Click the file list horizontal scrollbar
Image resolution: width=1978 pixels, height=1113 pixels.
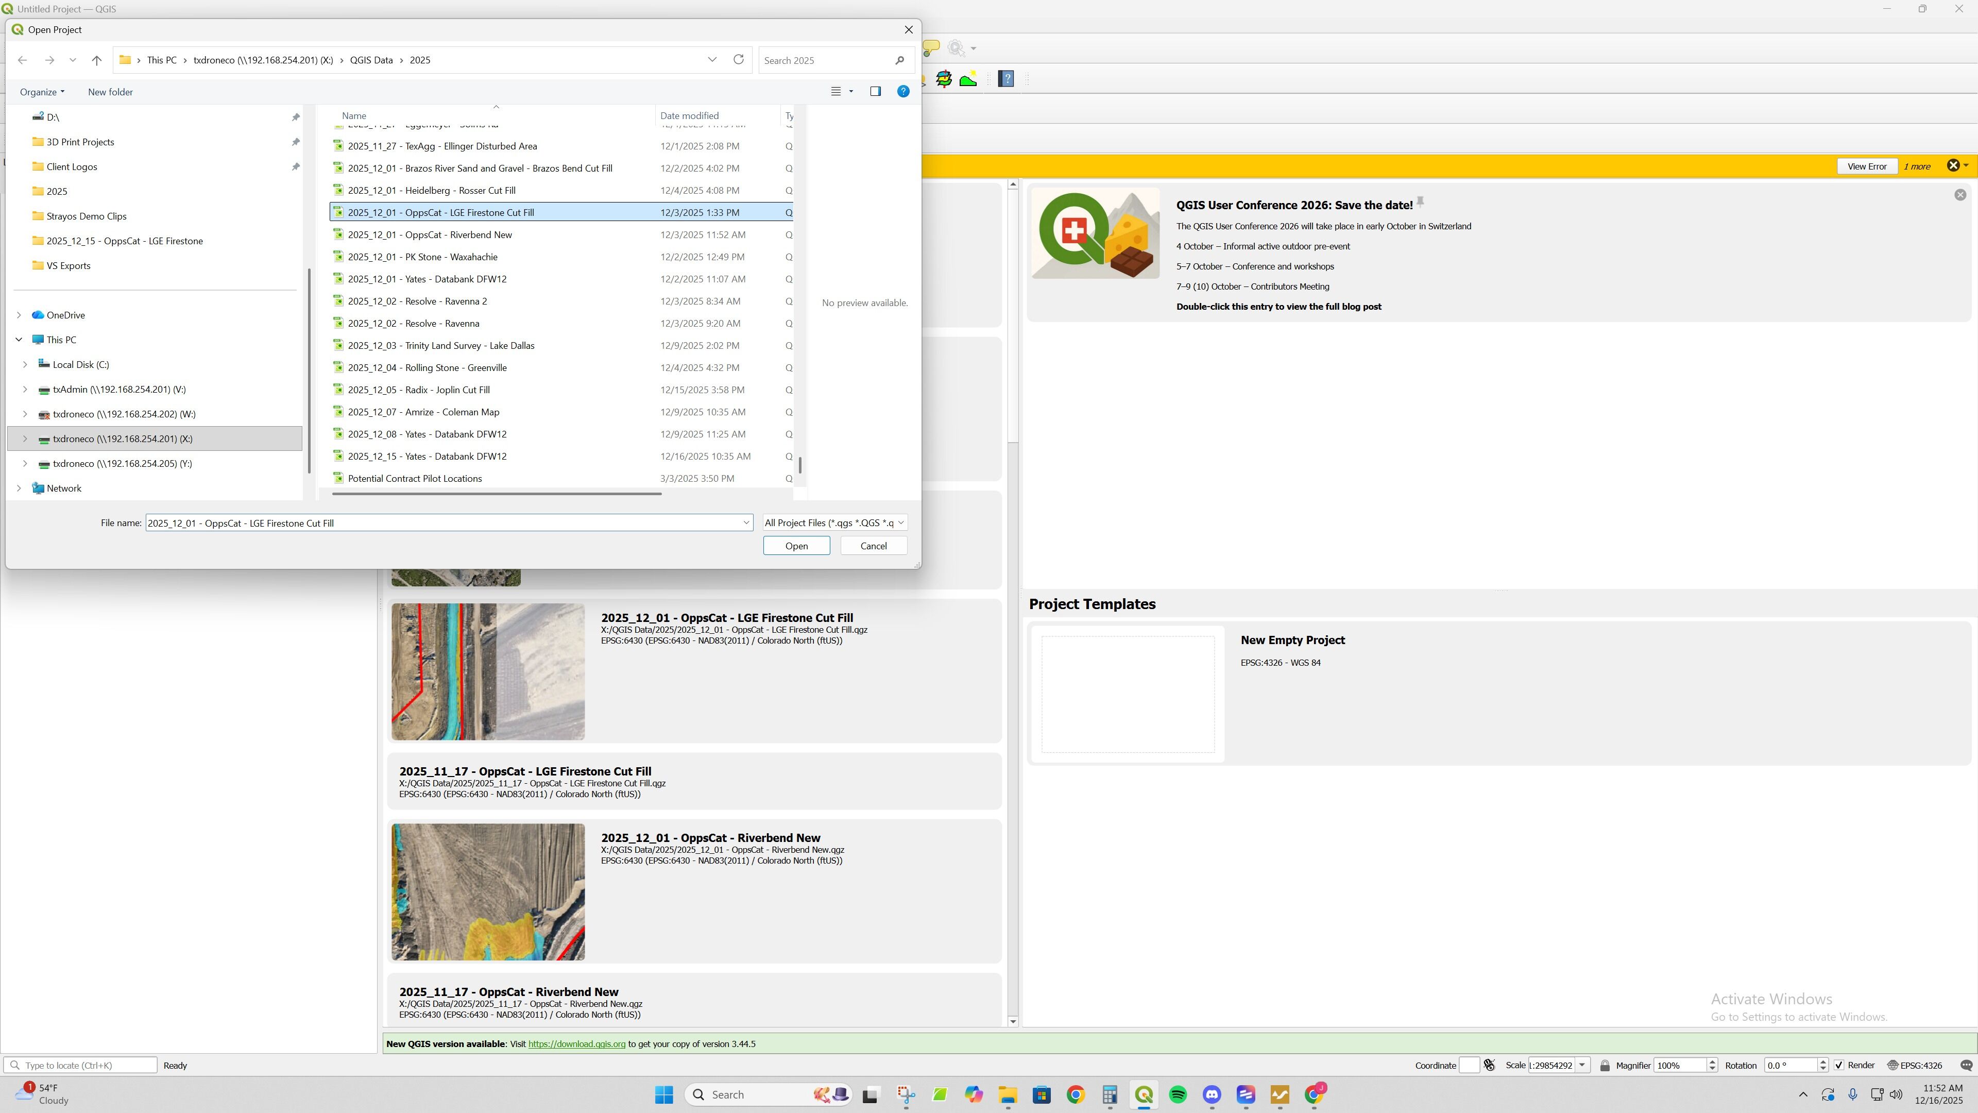(x=497, y=494)
